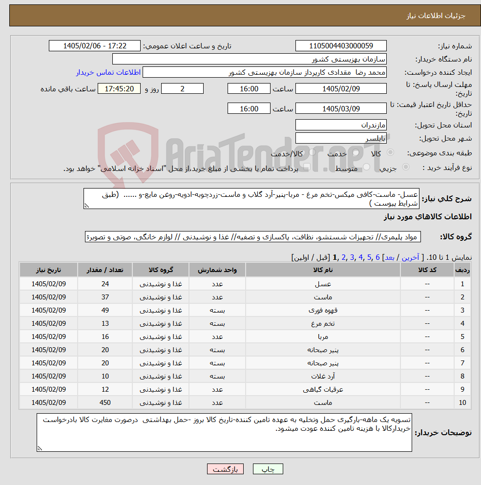The height and width of the screenshot is (485, 481).
Task: Click the goods group field
Action: pyautogui.click(x=253, y=237)
